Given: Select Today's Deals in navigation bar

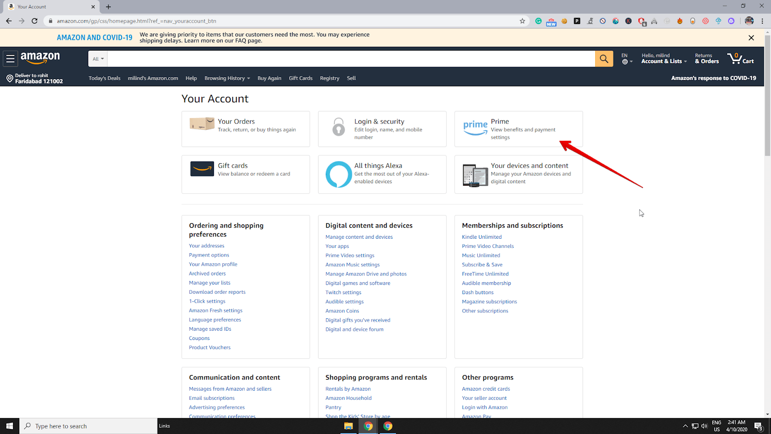Looking at the screenshot, I should (105, 78).
